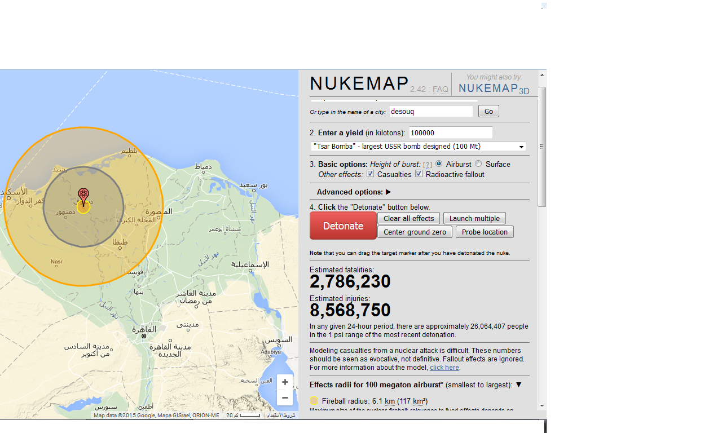This screenshot has width=722, height=433.
Task: Click the Arabic terms of use map link
Action: [x=281, y=416]
